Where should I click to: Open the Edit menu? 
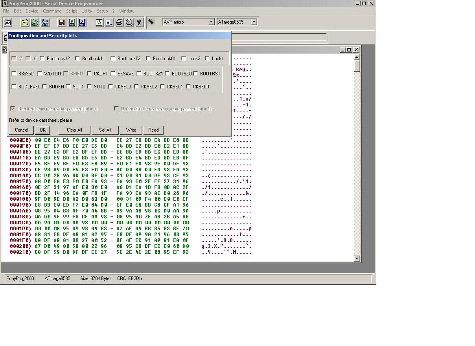pyautogui.click(x=17, y=11)
